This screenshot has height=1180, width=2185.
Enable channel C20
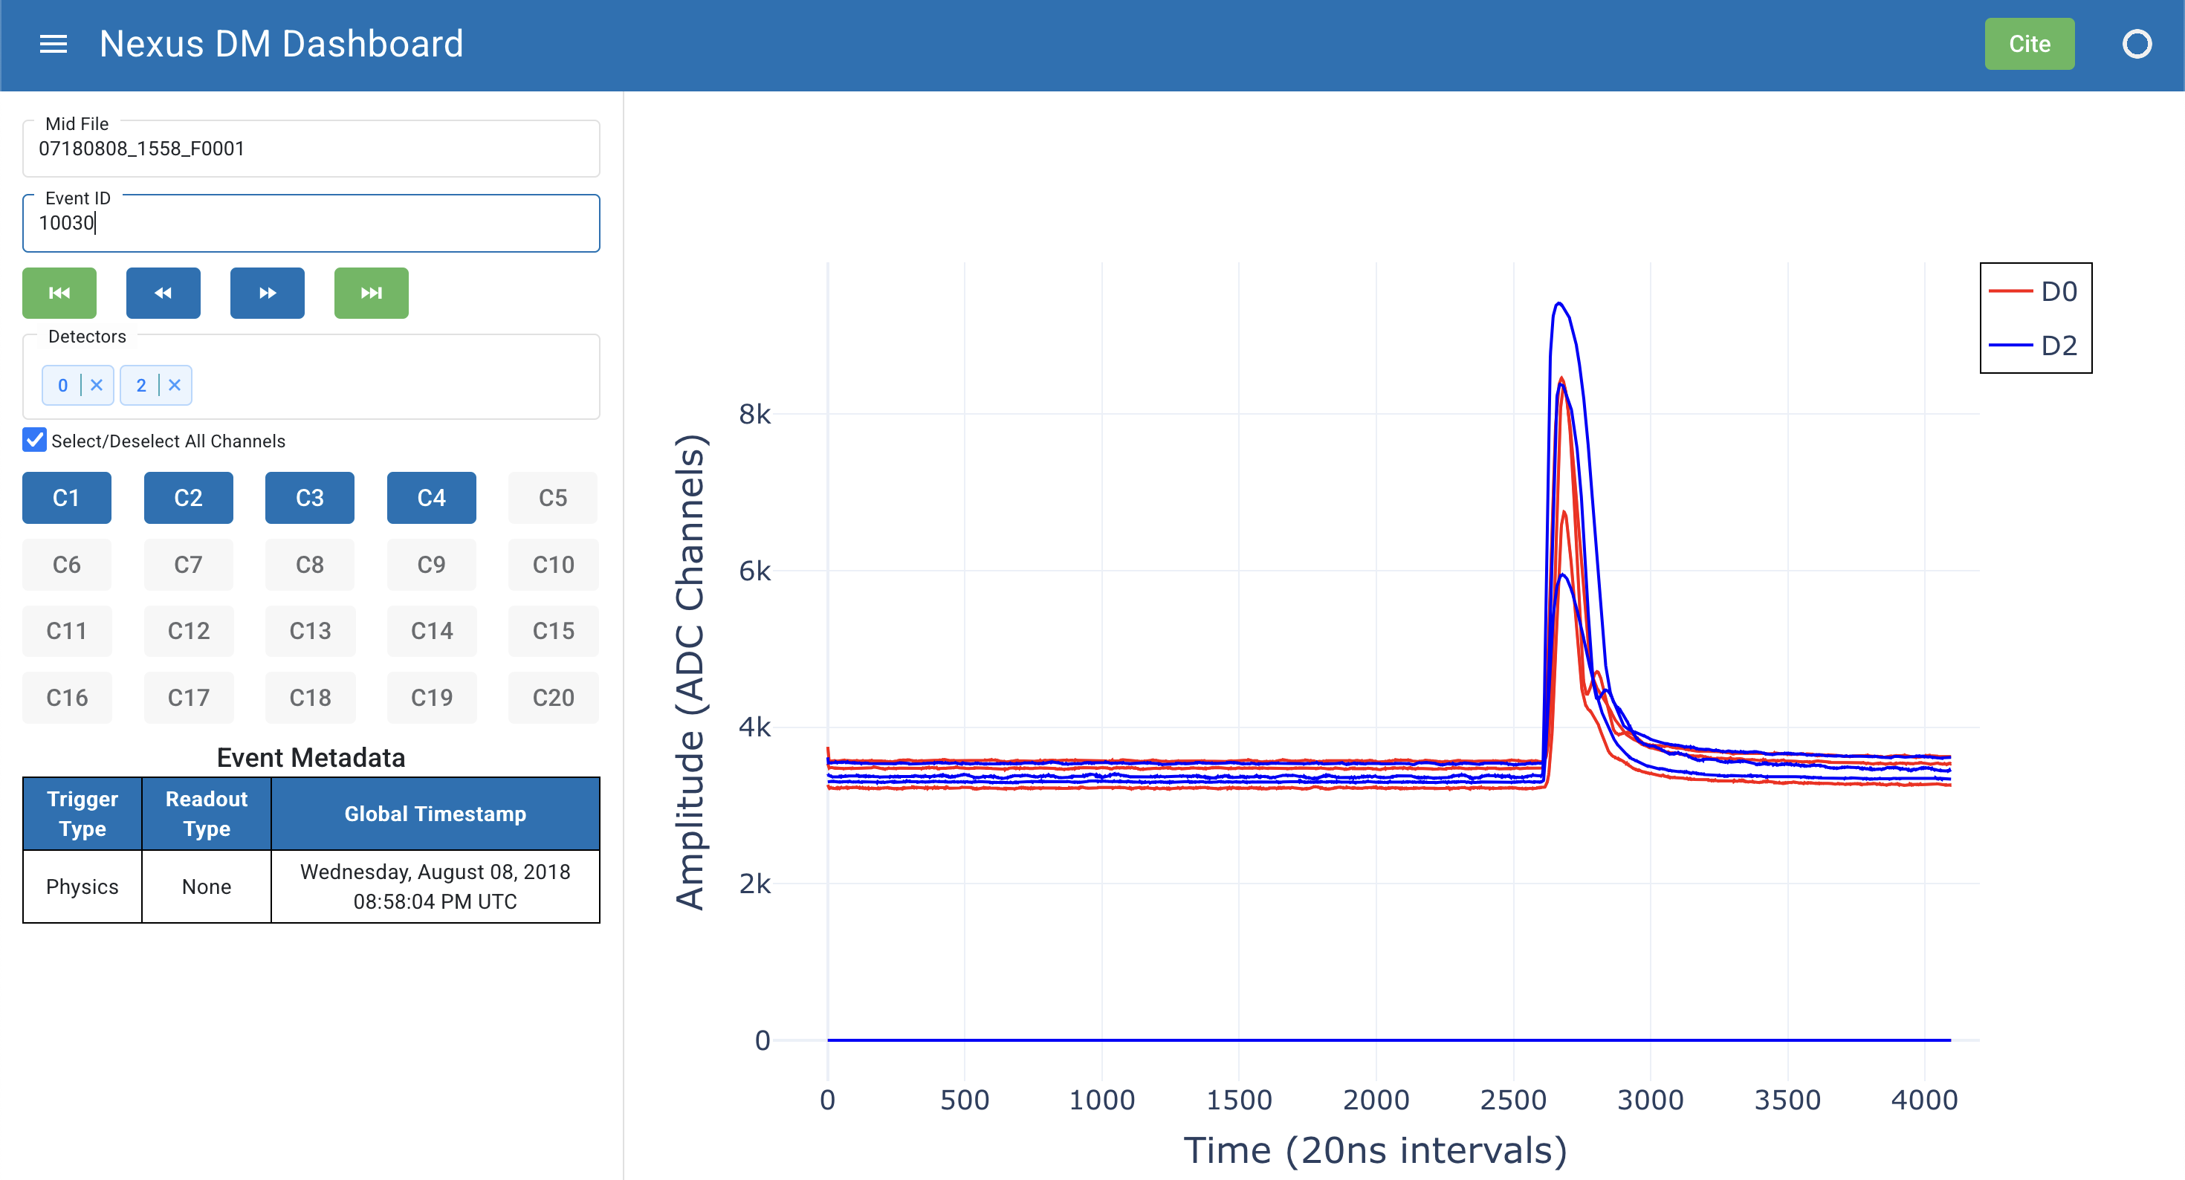click(553, 697)
